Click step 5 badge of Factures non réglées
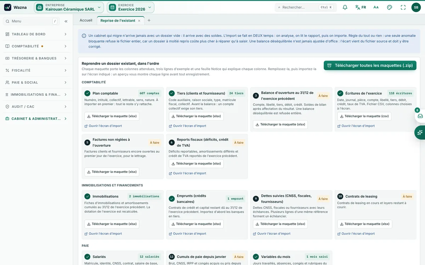 coord(87,142)
